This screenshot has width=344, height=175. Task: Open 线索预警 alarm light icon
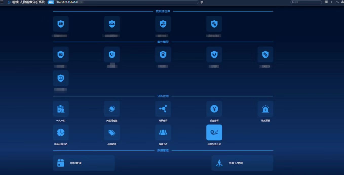click(265, 109)
